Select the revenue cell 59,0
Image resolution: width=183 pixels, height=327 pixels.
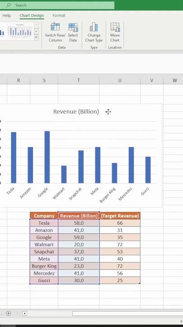coord(79,238)
